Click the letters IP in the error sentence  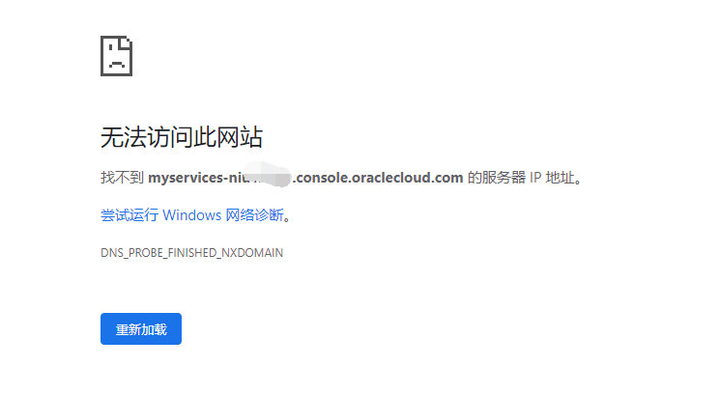click(535, 178)
